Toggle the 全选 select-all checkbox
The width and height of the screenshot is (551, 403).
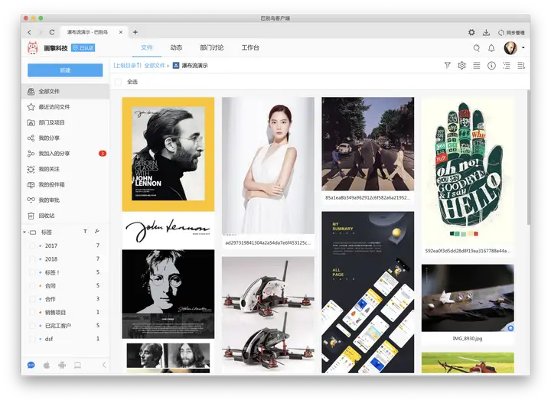pos(118,82)
